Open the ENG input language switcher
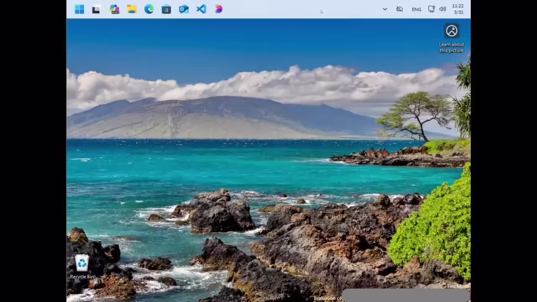537x302 pixels. pyautogui.click(x=416, y=9)
